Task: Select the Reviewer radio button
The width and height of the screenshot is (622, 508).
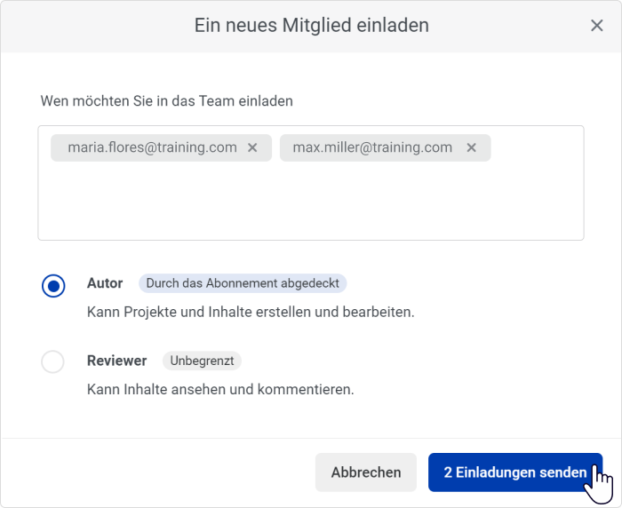Action: tap(52, 361)
